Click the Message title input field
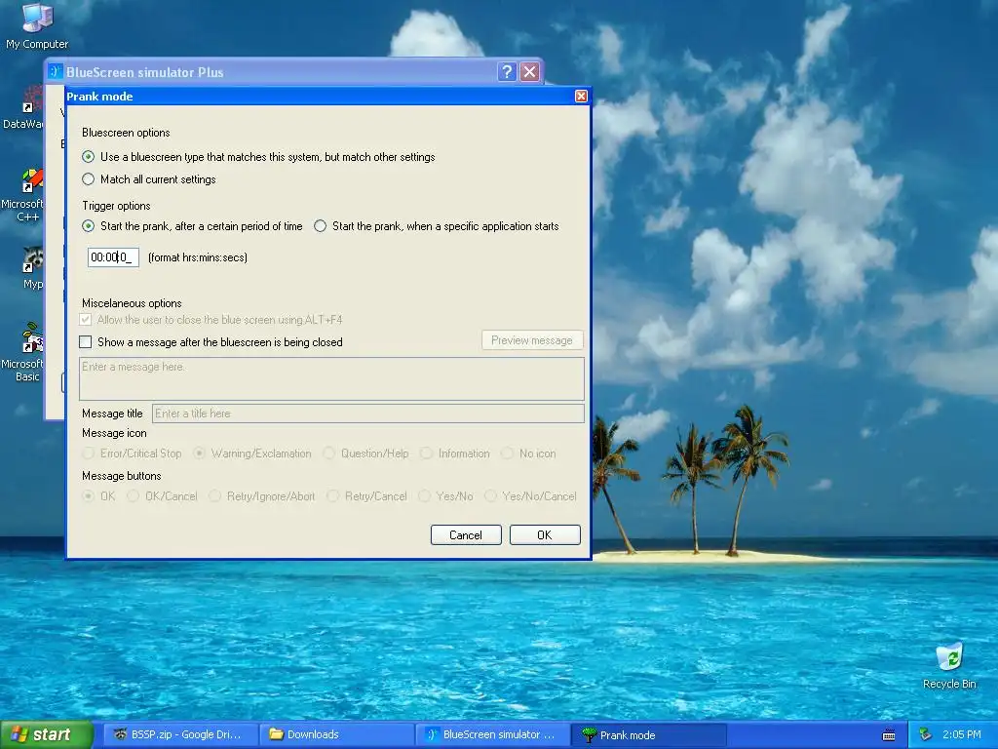This screenshot has height=749, width=998. (367, 414)
